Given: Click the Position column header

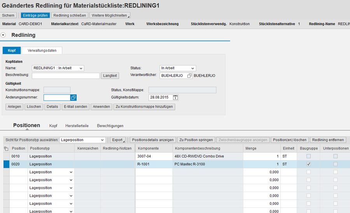Looking at the screenshot, I should tap(19, 148).
